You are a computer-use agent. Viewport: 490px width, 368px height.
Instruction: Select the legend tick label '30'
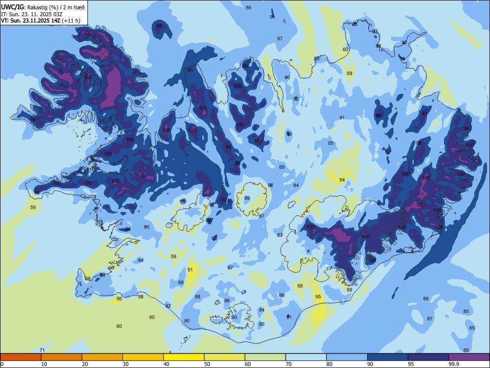click(x=125, y=364)
